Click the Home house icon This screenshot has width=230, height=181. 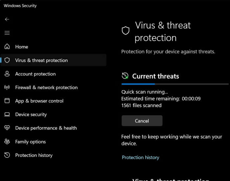pyautogui.click(x=7, y=47)
